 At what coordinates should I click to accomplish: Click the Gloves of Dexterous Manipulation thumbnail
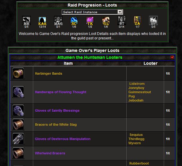(18, 139)
